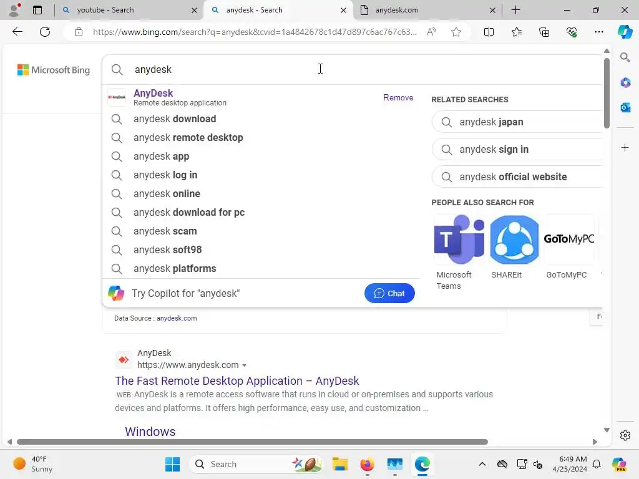
Task: Open a new browser tab
Action: (x=515, y=10)
